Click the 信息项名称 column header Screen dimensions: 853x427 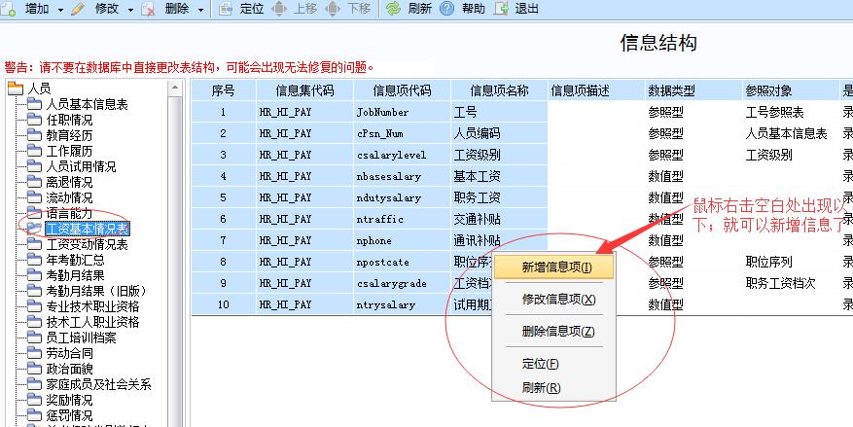(499, 90)
